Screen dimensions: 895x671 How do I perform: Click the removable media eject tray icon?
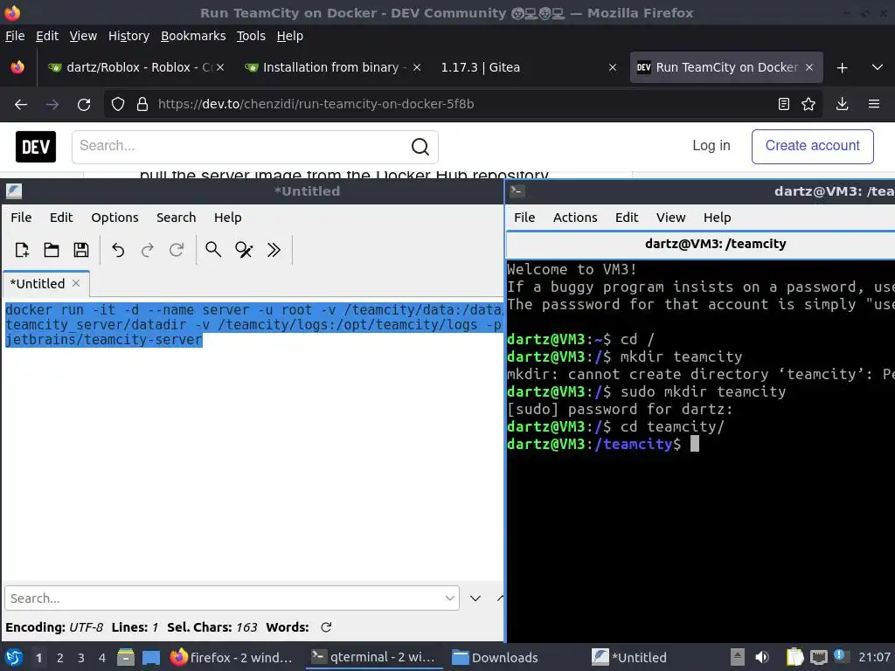[x=738, y=657]
